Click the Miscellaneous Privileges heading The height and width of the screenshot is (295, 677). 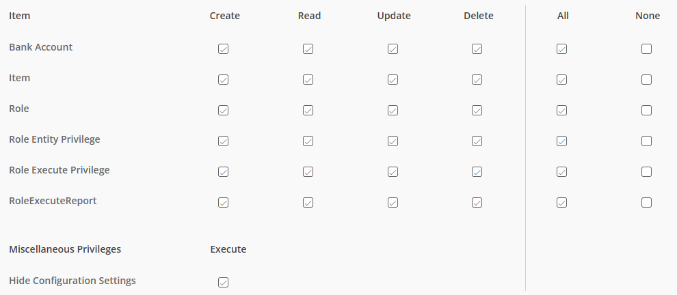[x=65, y=249]
